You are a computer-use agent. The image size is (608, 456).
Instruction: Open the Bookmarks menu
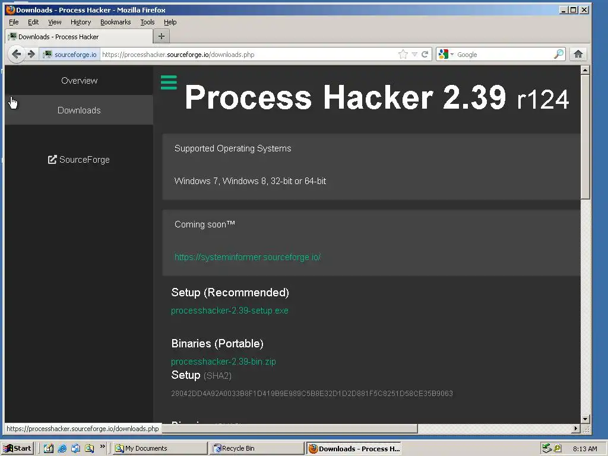(116, 22)
